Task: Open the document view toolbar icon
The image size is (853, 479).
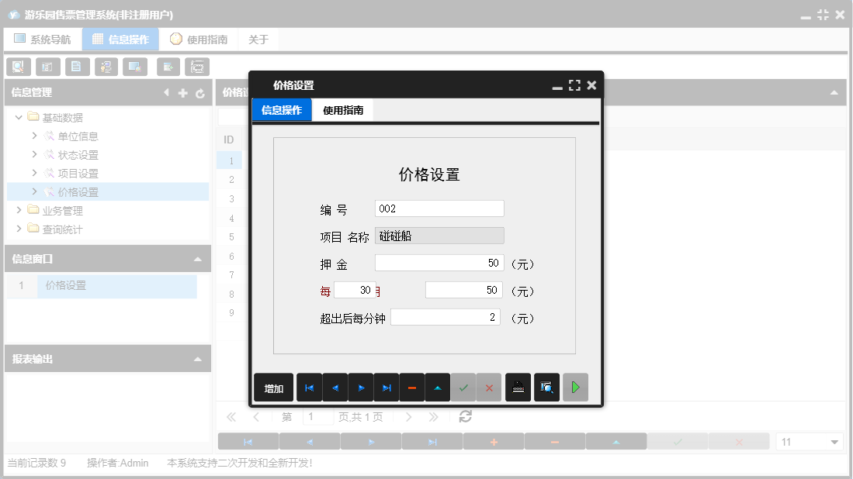Action: coord(77,67)
